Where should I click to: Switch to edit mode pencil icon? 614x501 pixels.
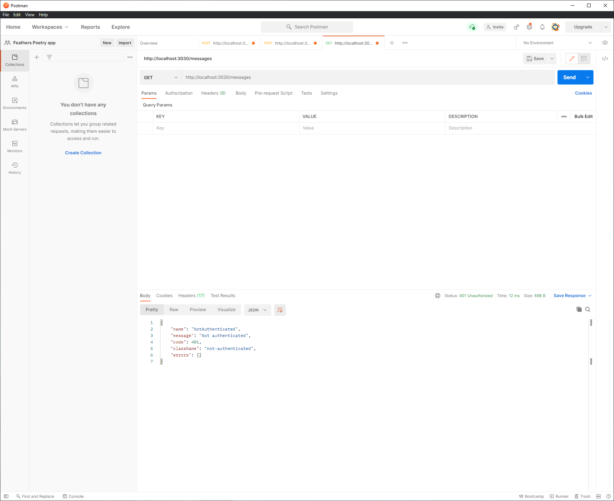pos(572,59)
